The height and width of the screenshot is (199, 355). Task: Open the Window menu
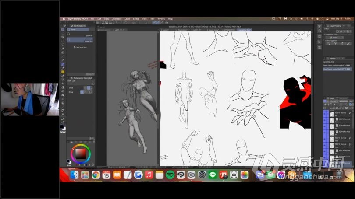(x=161, y=19)
